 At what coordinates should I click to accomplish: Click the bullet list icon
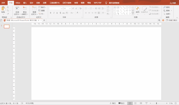click(86, 8)
